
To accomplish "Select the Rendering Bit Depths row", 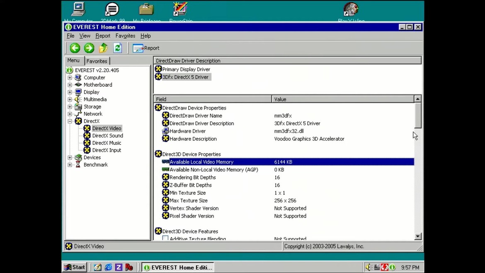I will pyautogui.click(x=284, y=177).
